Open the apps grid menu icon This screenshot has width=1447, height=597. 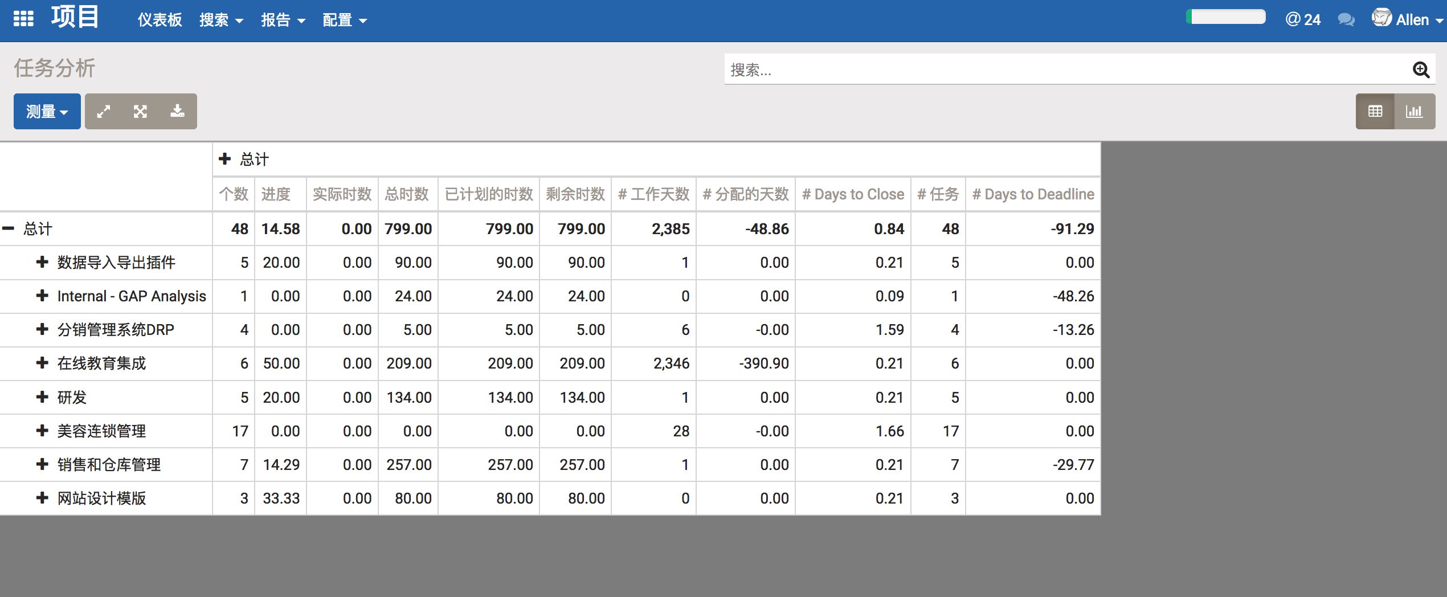(x=23, y=19)
